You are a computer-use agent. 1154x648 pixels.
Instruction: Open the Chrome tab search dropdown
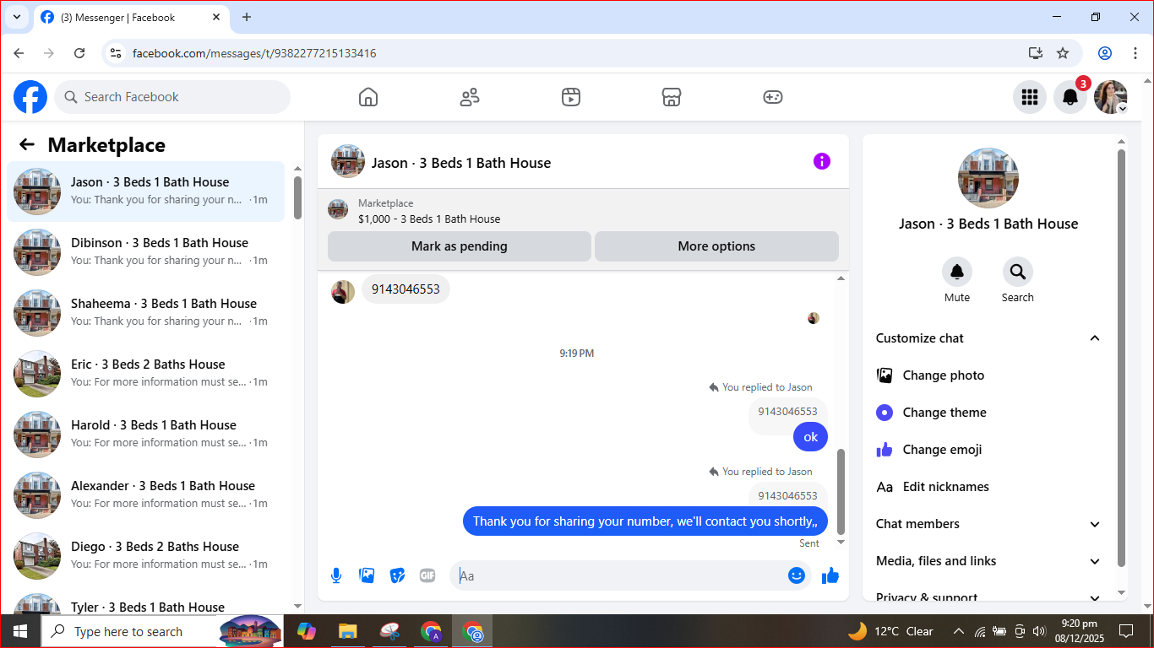pos(17,17)
